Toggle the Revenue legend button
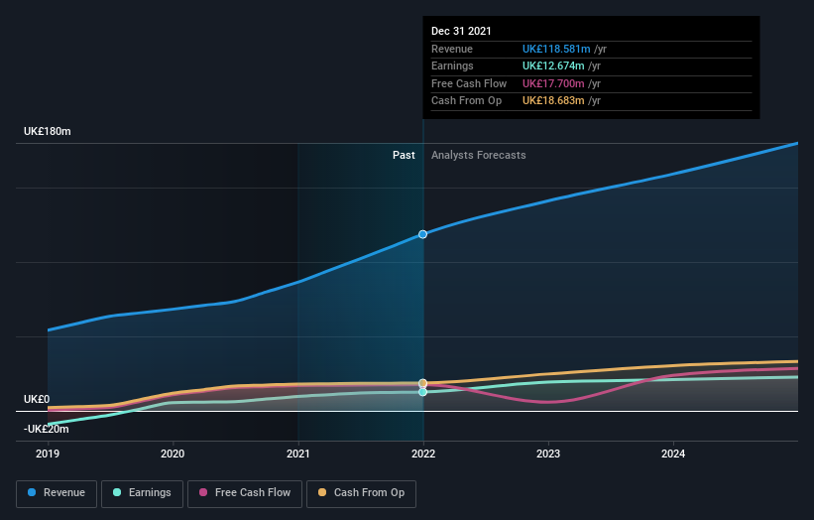 click(57, 493)
